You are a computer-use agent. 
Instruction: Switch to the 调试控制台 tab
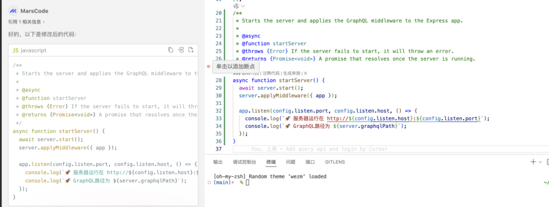pyautogui.click(x=245, y=162)
